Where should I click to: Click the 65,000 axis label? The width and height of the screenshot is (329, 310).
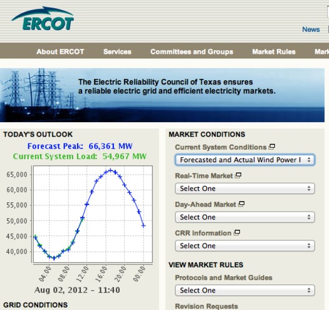click(17, 175)
